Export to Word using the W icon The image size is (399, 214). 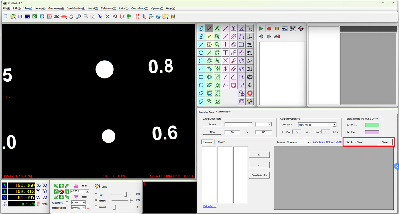(27, 17)
